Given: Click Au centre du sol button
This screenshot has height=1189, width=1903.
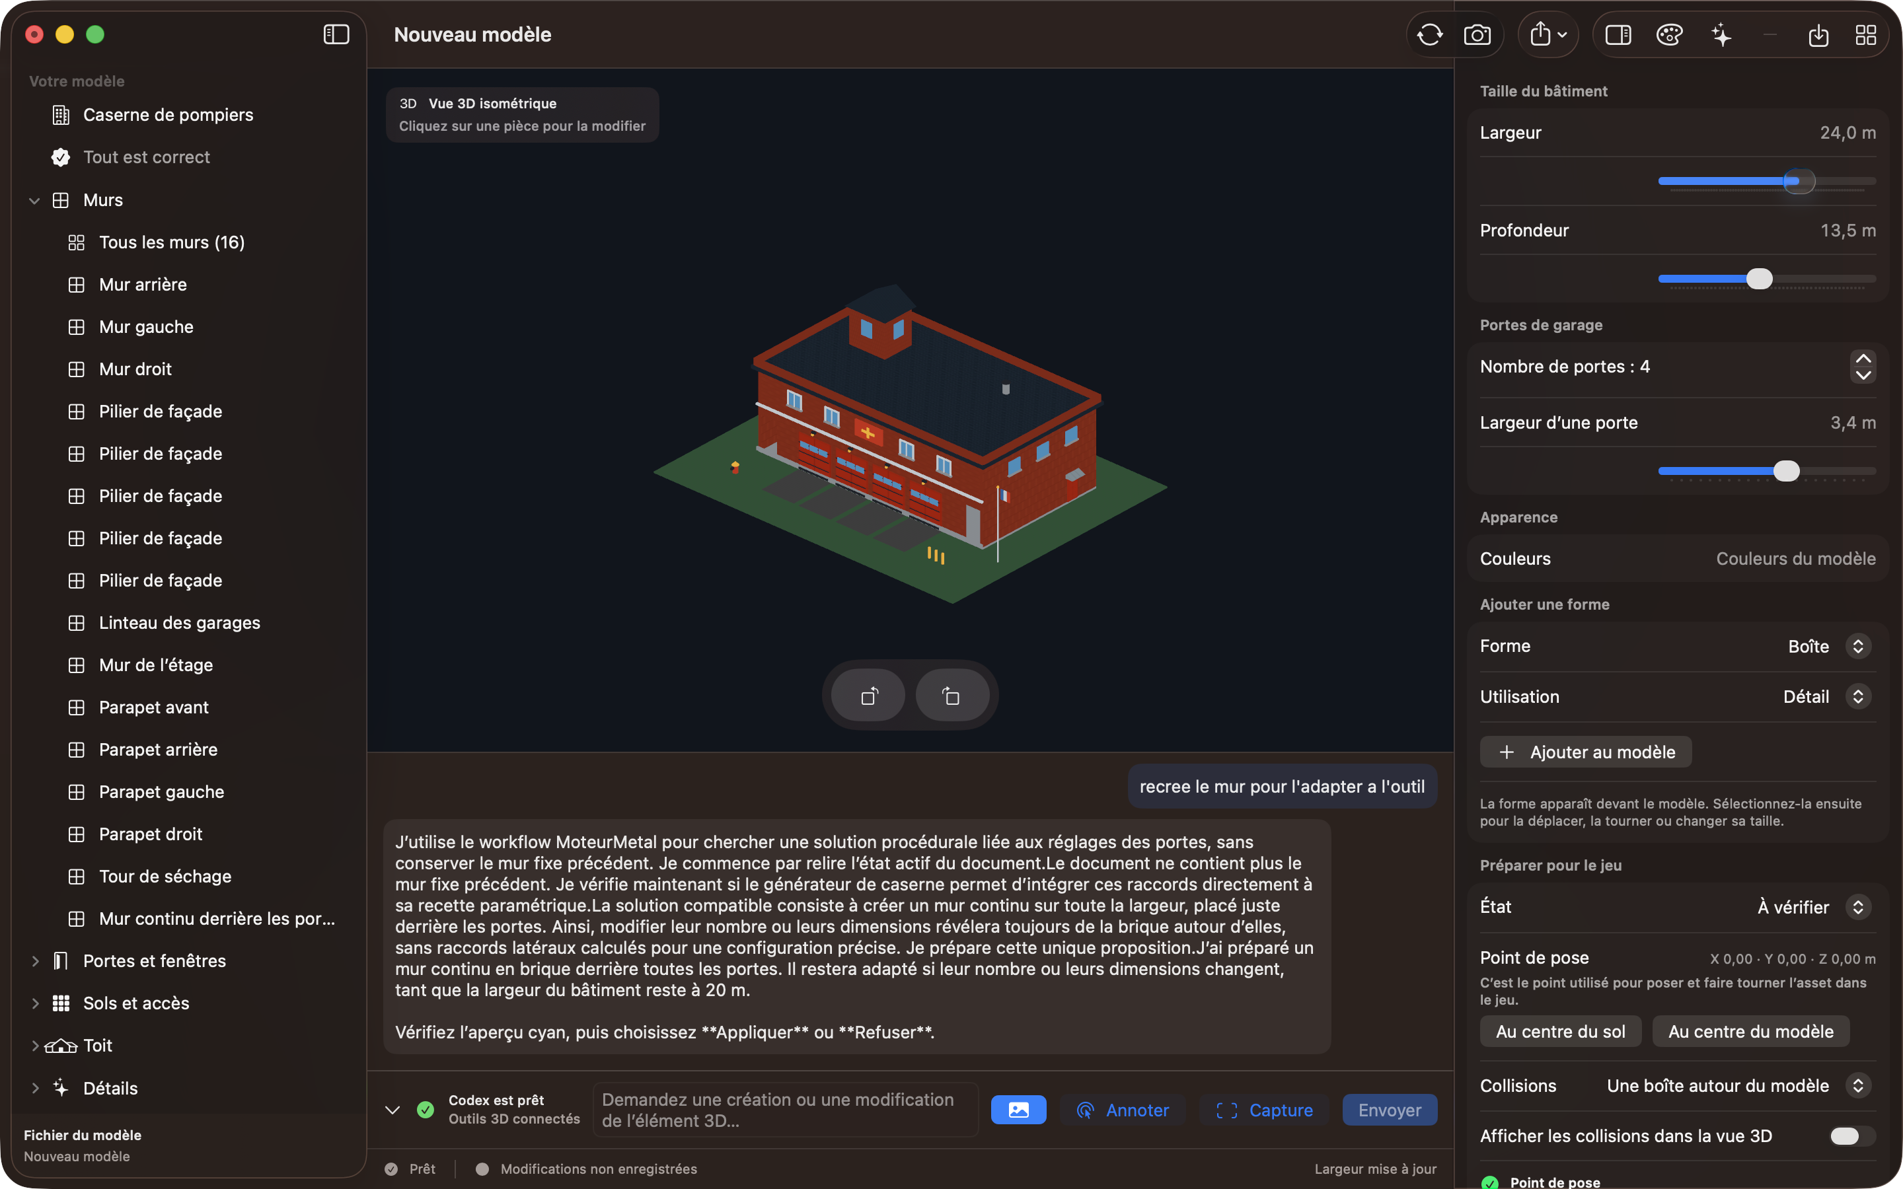Looking at the screenshot, I should coord(1560,1032).
